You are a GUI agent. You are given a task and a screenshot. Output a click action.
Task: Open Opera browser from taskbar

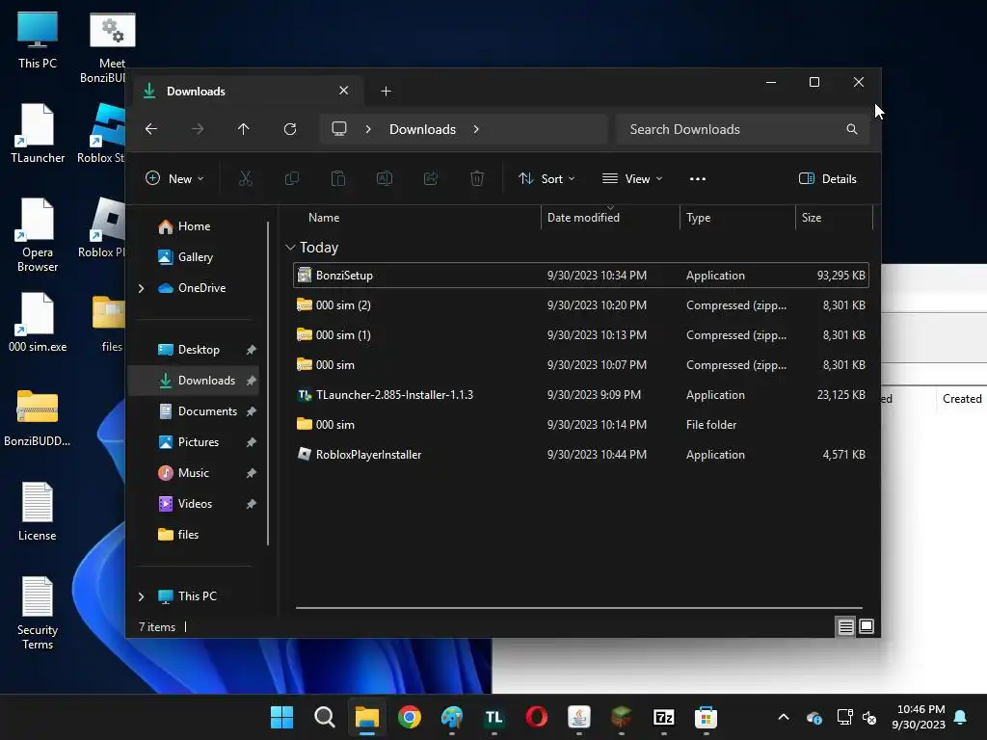tap(536, 717)
